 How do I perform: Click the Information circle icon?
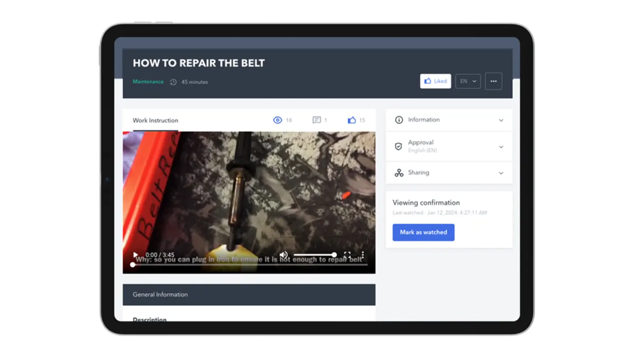(399, 120)
